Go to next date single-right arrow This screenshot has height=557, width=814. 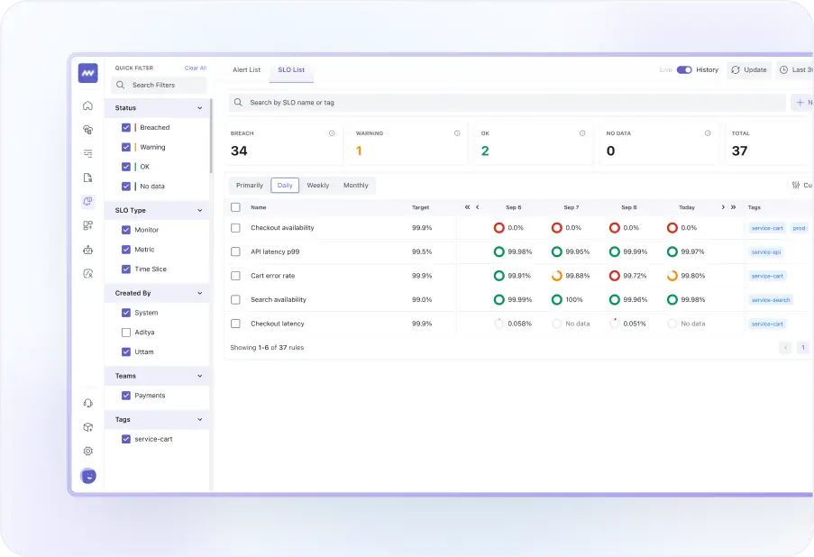tap(723, 207)
